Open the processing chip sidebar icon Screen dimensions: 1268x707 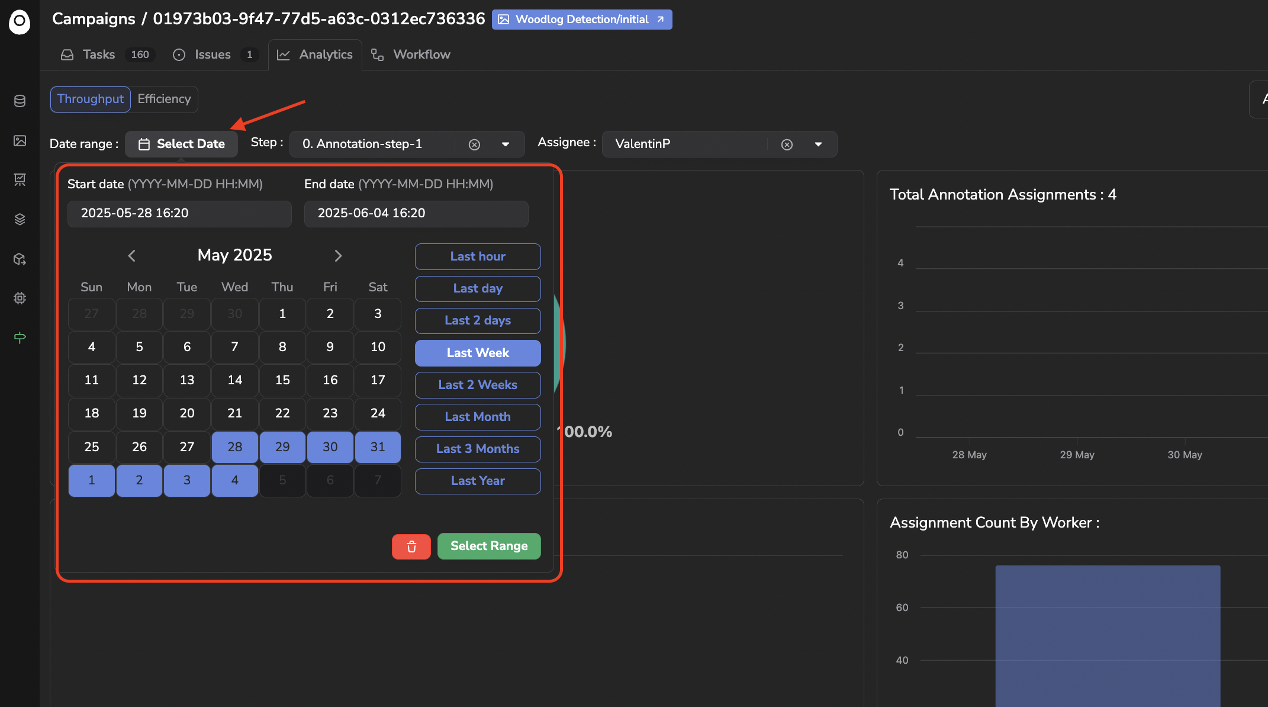(20, 298)
